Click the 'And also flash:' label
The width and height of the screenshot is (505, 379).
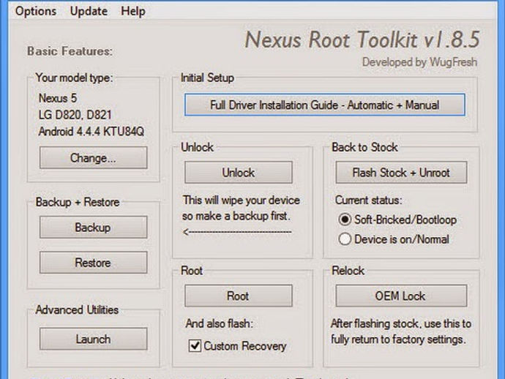(220, 323)
